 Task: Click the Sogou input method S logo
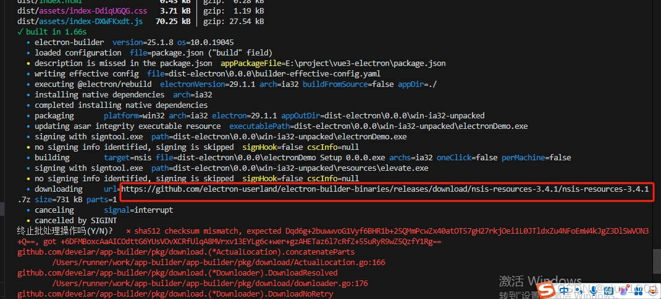point(546,289)
